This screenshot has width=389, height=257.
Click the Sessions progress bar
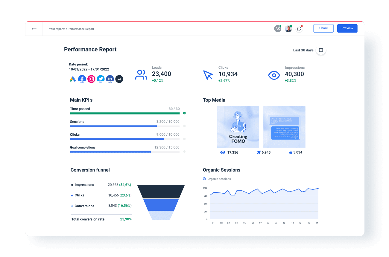click(x=125, y=126)
